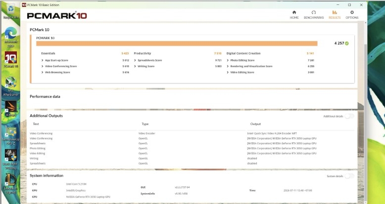This screenshot has height=204, width=385.
Task: Open the Recycle Bin desktop icon
Action: 11,11
